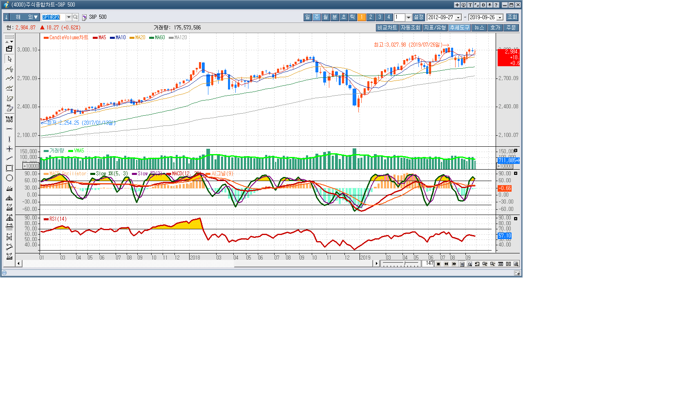Select preset number 1 orange button
Viewport: 675px width, 403px height.
point(362,17)
